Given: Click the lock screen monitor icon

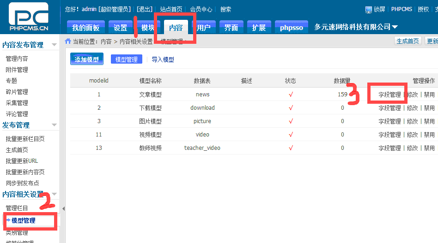Looking at the screenshot, I should pyautogui.click(x=368, y=10).
